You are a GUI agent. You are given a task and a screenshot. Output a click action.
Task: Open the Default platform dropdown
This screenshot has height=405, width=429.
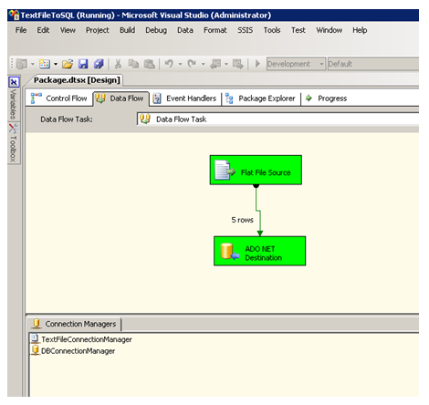pos(373,64)
